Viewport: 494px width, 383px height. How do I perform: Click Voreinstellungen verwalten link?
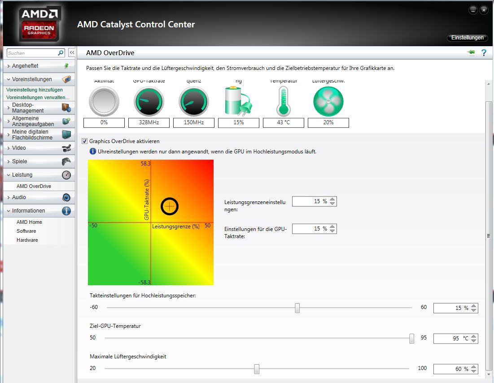tap(38, 97)
